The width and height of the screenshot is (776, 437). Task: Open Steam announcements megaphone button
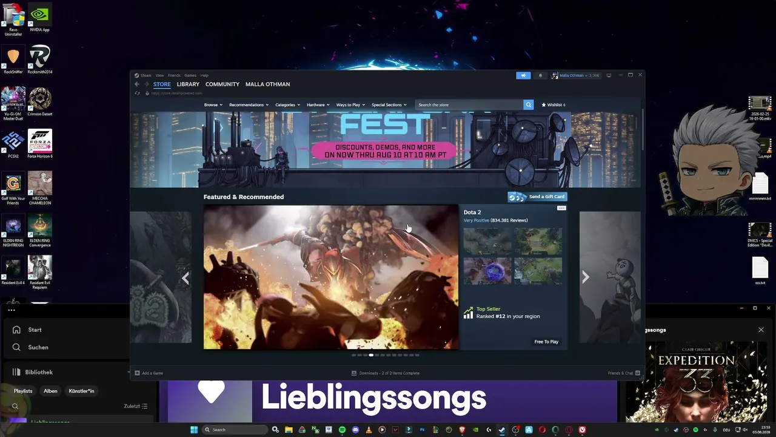523,75
